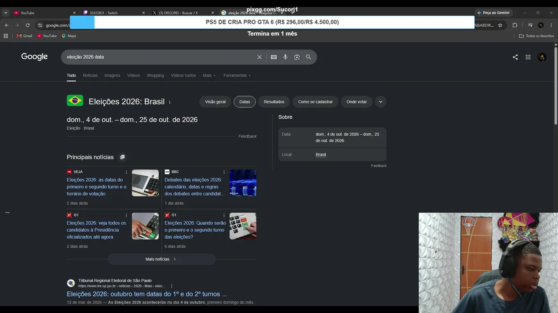Open the browser tab search dropdown
Screen dimensions: 558x313
(x=6, y=13)
